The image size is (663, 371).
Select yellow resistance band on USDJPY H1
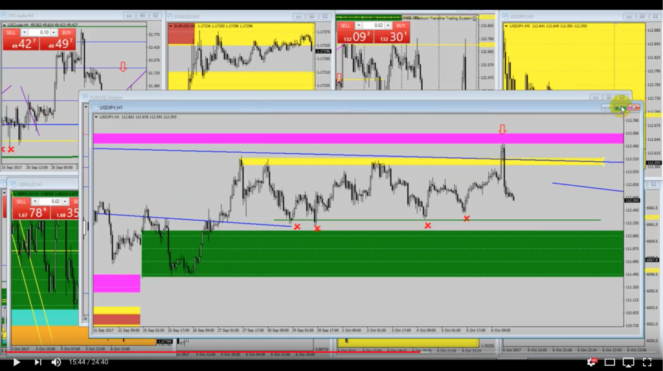[x=422, y=161]
